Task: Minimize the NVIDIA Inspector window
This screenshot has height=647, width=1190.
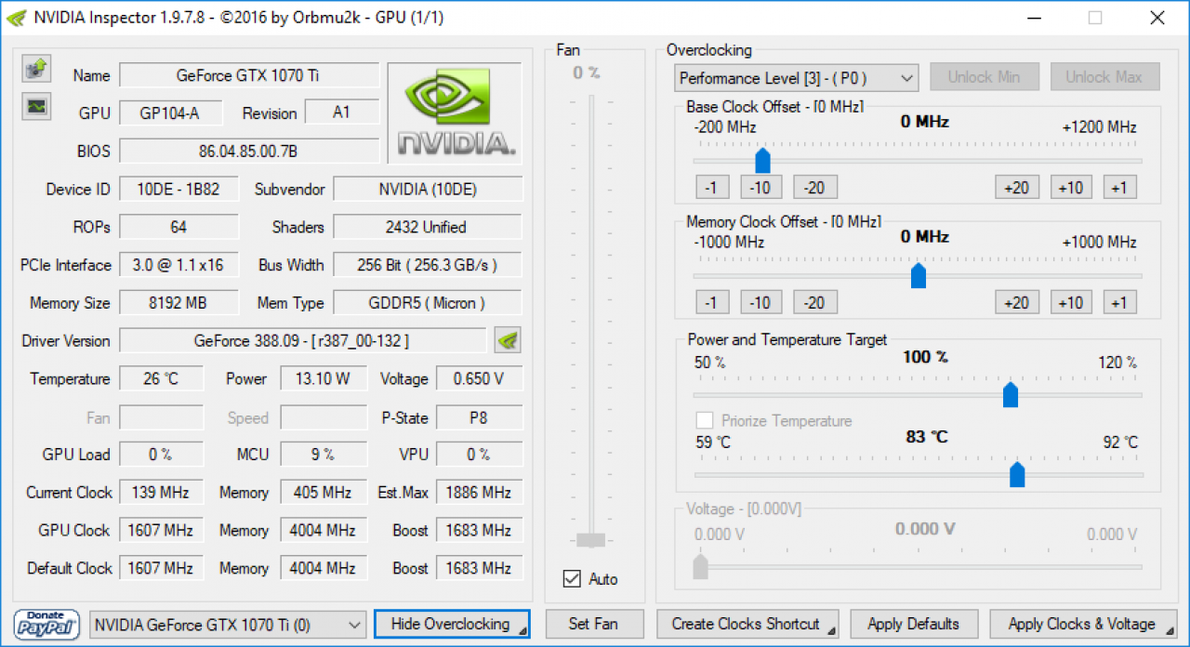Action: 1035,18
